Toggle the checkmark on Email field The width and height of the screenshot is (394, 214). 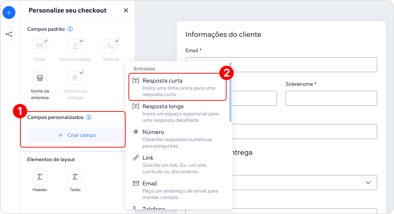(x=46, y=41)
